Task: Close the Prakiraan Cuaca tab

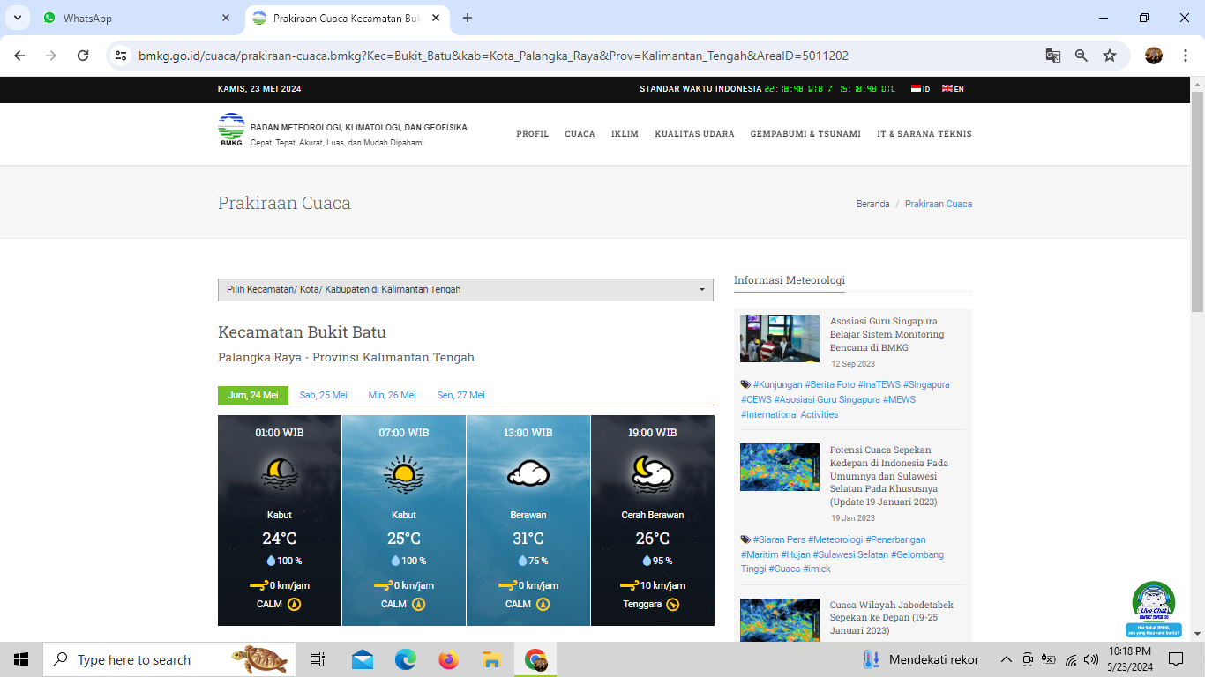Action: click(436, 18)
